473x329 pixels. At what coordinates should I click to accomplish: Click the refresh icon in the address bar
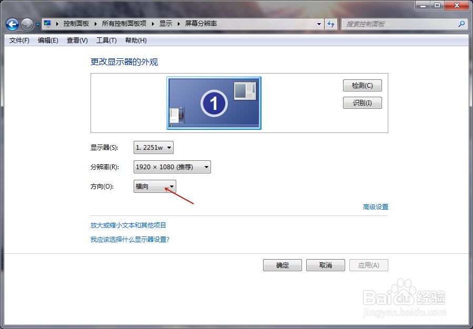point(330,24)
